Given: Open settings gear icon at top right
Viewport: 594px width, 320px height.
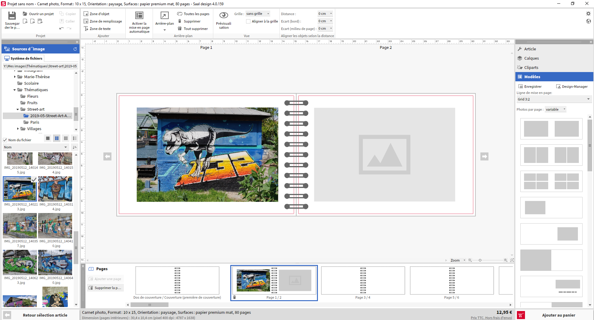Looking at the screenshot, I should [588, 14].
